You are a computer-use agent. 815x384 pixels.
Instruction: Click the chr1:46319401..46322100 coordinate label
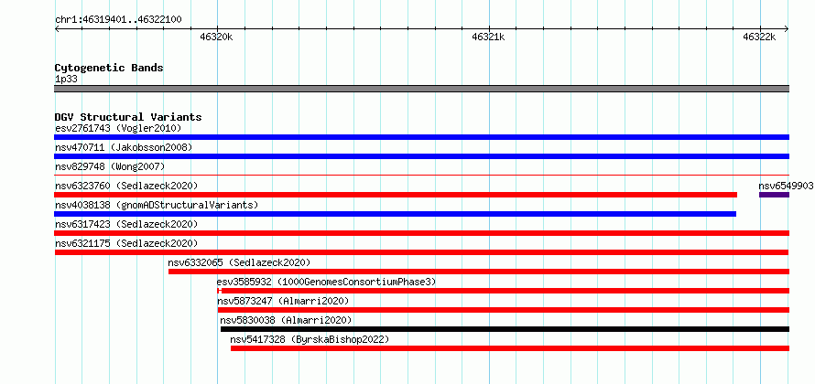coord(118,20)
